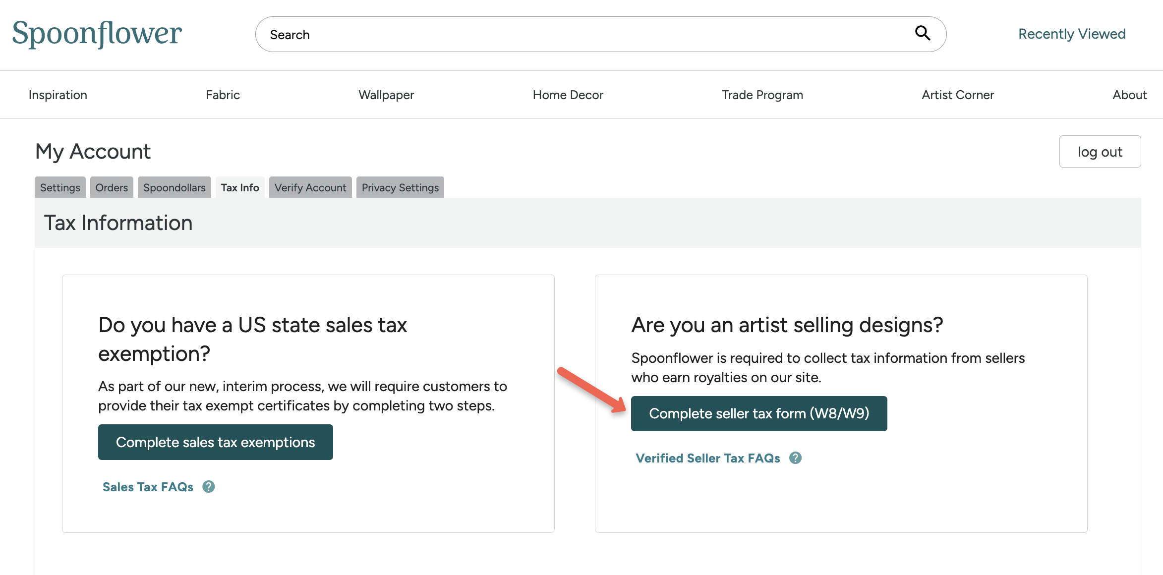Open the Privacy Settings tab
Image resolution: width=1163 pixels, height=575 pixels.
pos(400,187)
